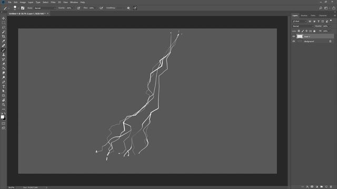
Task: Open the Filter menu
Action: click(53, 2)
